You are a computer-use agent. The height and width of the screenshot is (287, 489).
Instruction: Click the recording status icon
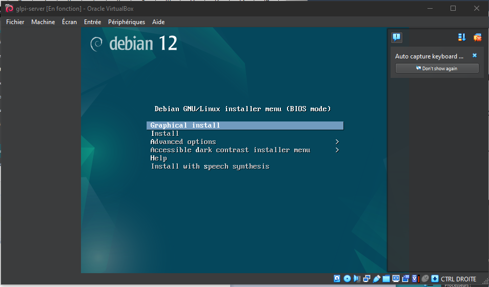pos(405,279)
